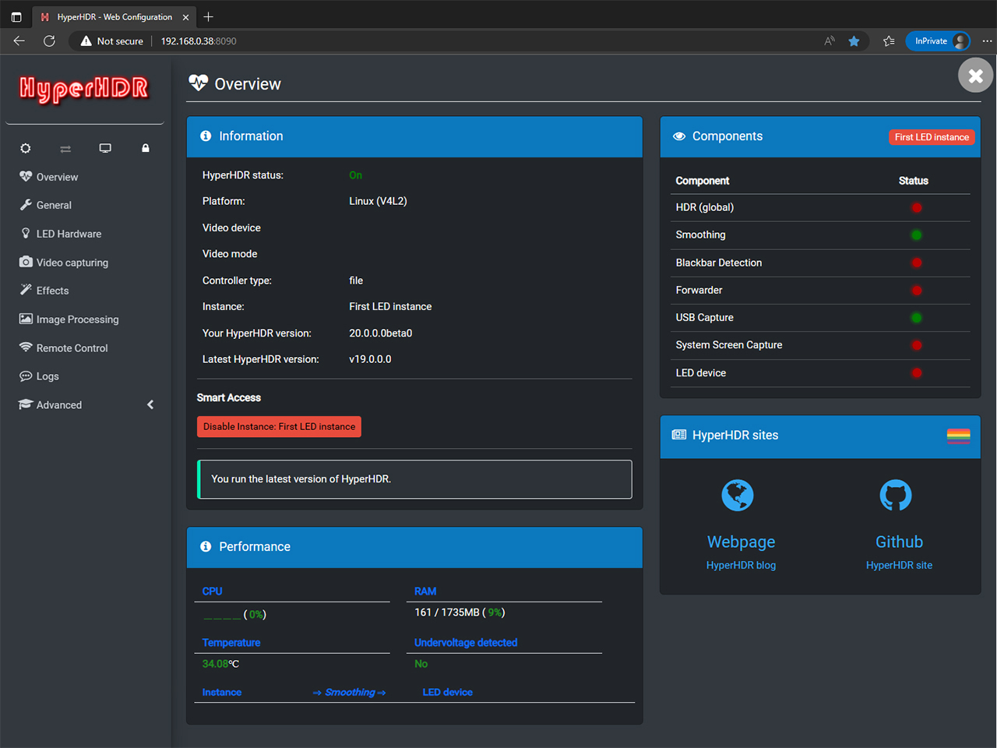Click the graduation cap icon beside Advanced
Image resolution: width=997 pixels, height=748 pixels.
26,404
